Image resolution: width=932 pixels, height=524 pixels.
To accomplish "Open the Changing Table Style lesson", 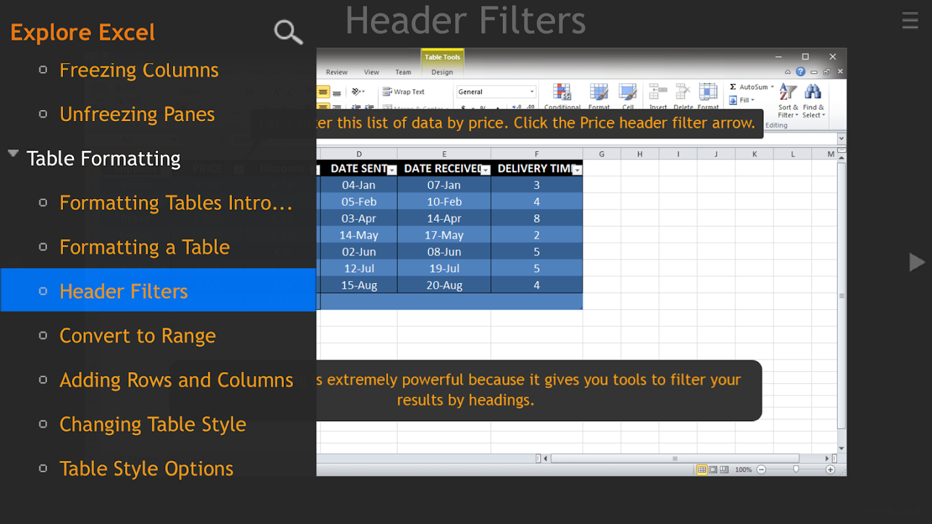I will (153, 424).
